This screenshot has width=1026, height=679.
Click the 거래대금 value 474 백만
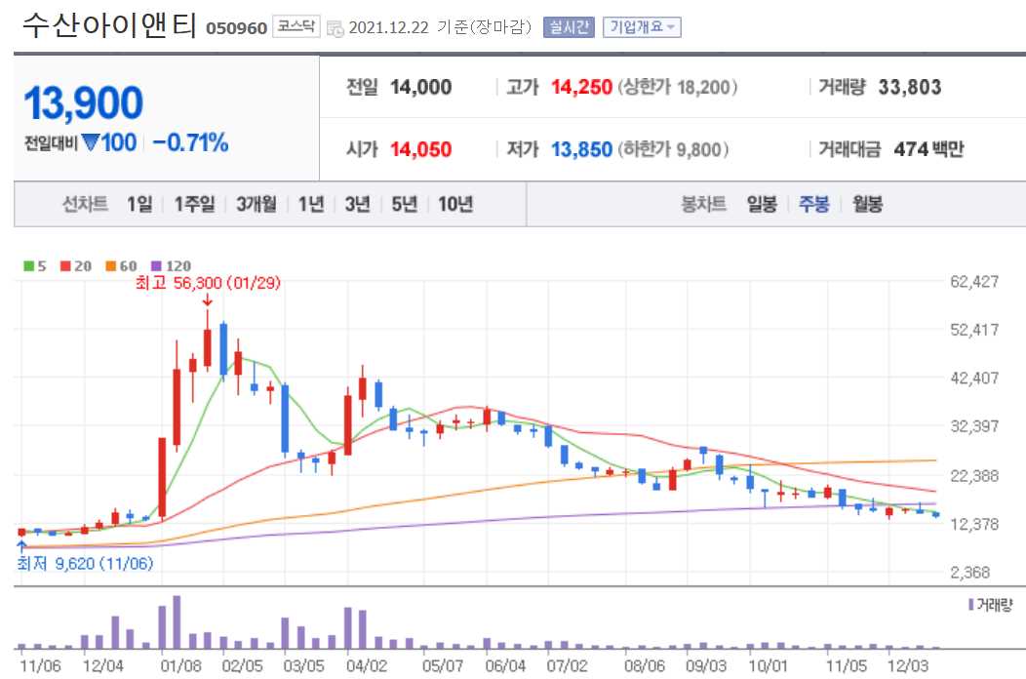point(928,149)
